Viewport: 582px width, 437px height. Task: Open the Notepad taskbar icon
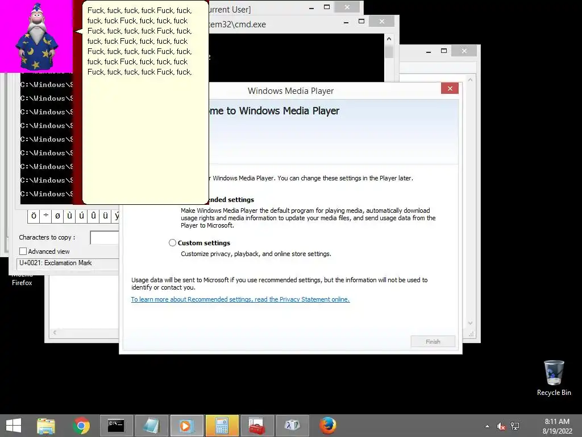[151, 426]
